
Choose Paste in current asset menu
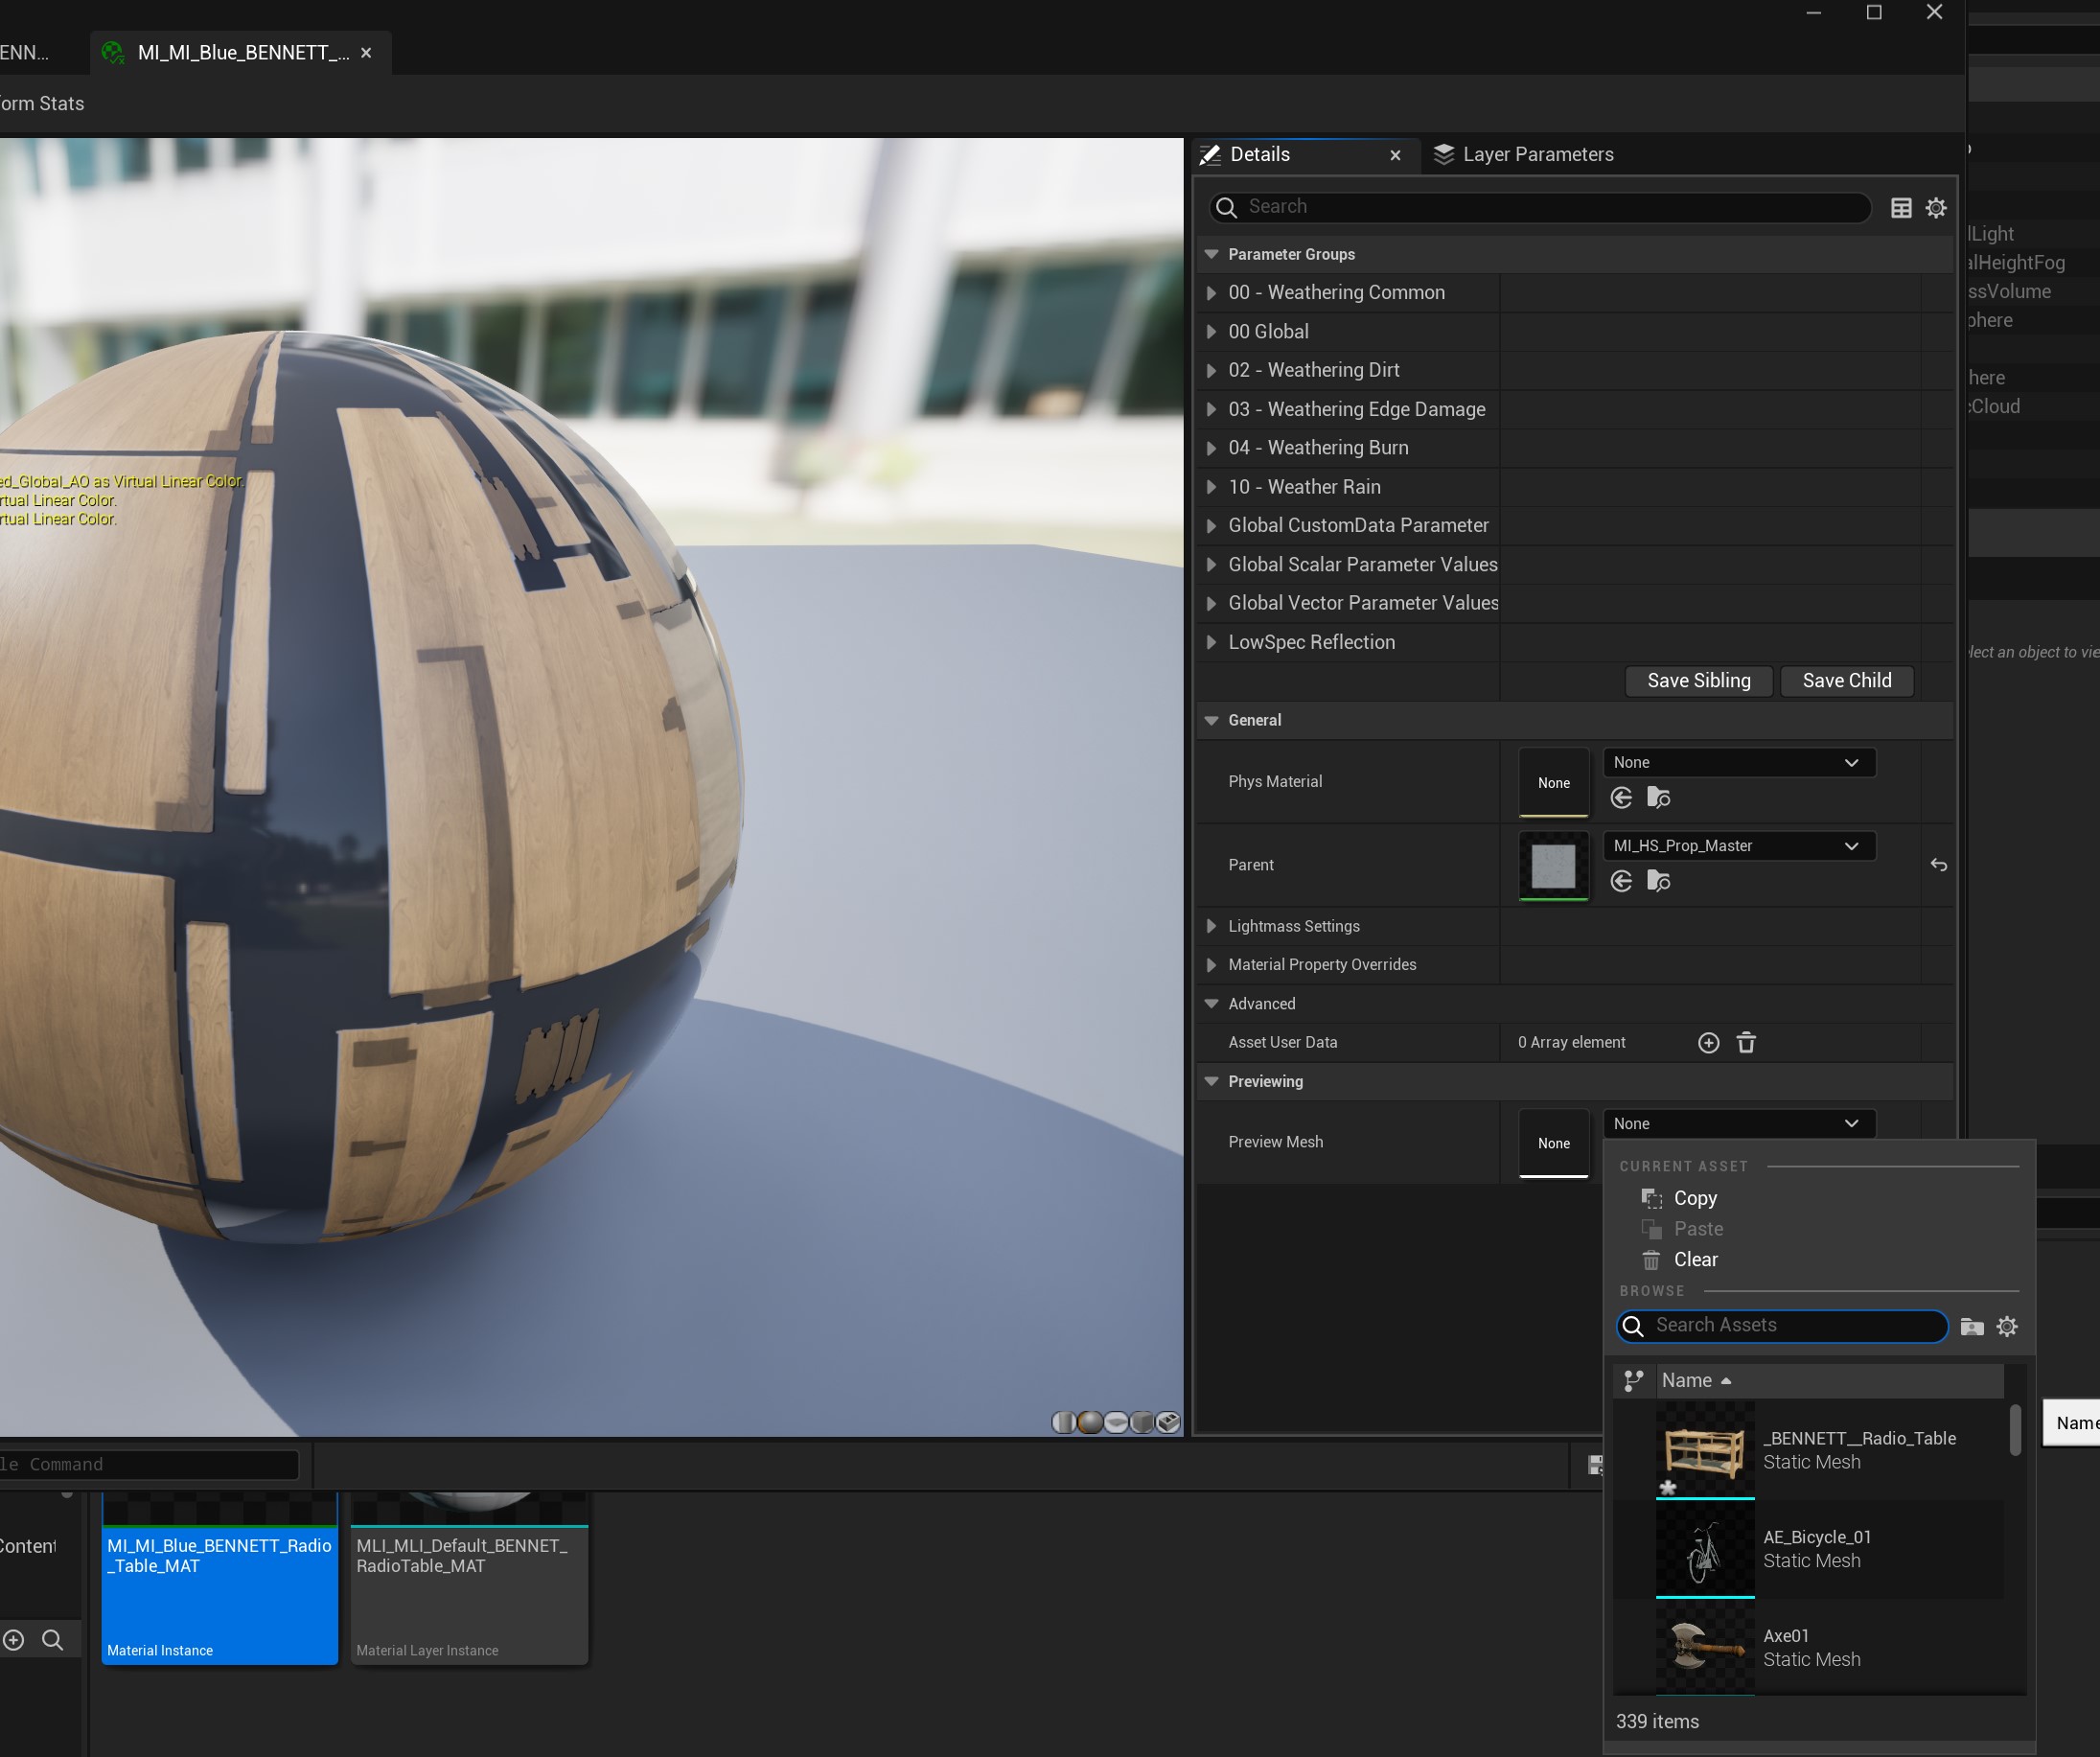point(1698,1230)
